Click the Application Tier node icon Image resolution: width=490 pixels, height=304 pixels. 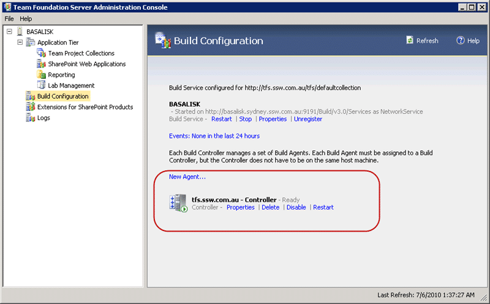point(30,42)
